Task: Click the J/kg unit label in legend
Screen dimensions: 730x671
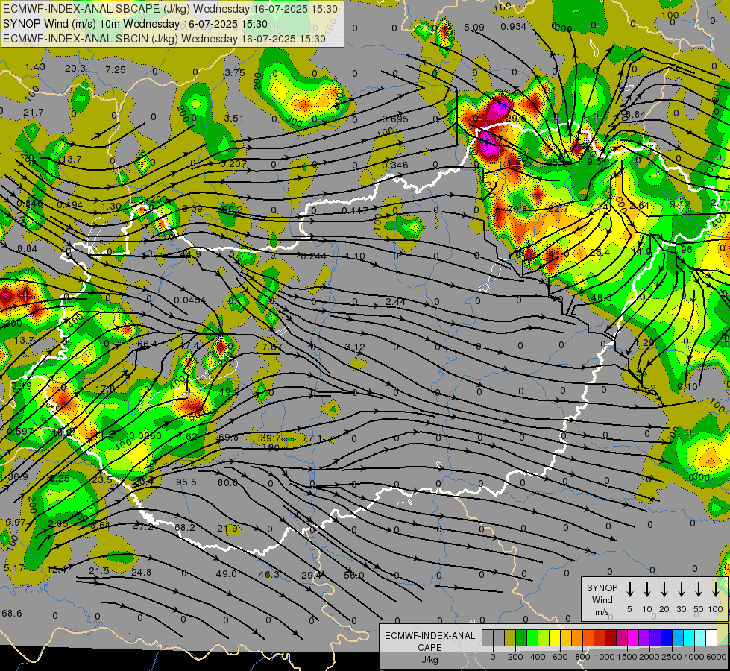Action: click(429, 660)
